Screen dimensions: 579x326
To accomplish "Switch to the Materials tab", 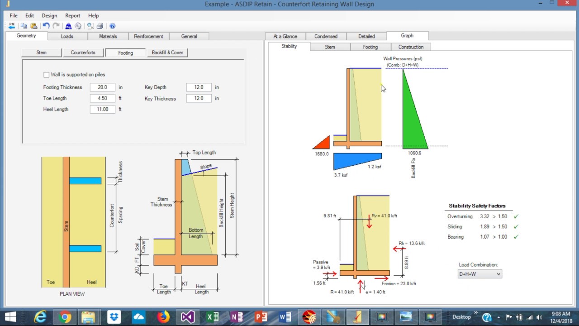I will click(108, 36).
